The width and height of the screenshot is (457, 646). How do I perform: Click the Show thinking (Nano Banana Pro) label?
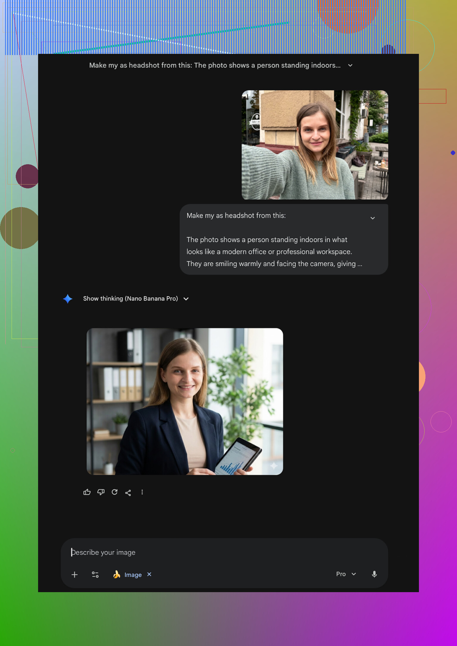(x=130, y=298)
